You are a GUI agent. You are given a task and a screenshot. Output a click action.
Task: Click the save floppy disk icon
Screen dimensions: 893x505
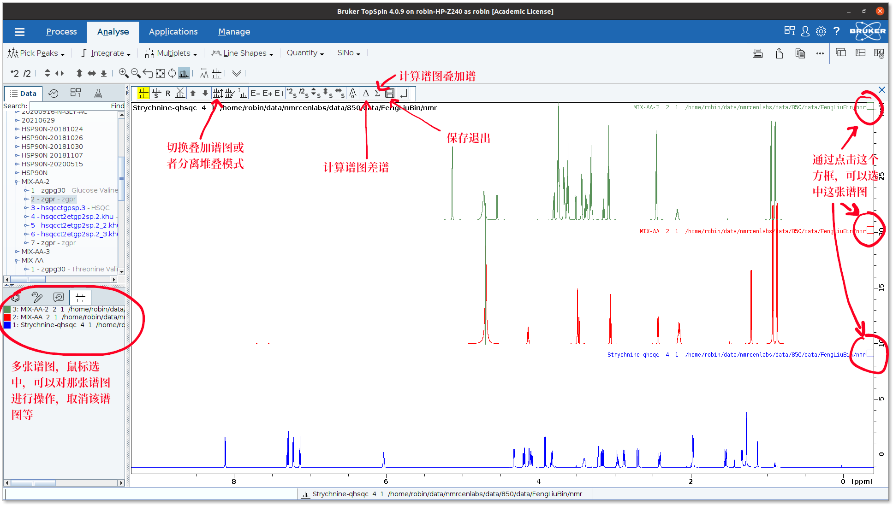coord(390,93)
